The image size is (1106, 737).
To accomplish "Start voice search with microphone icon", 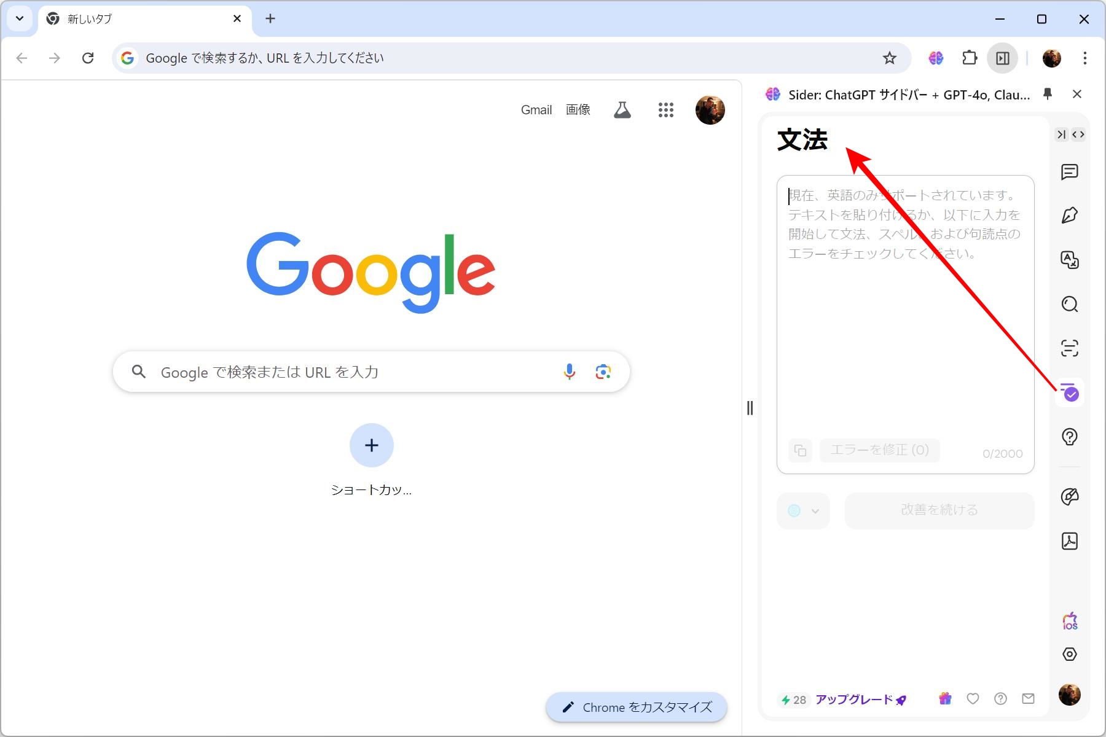I will 570,372.
